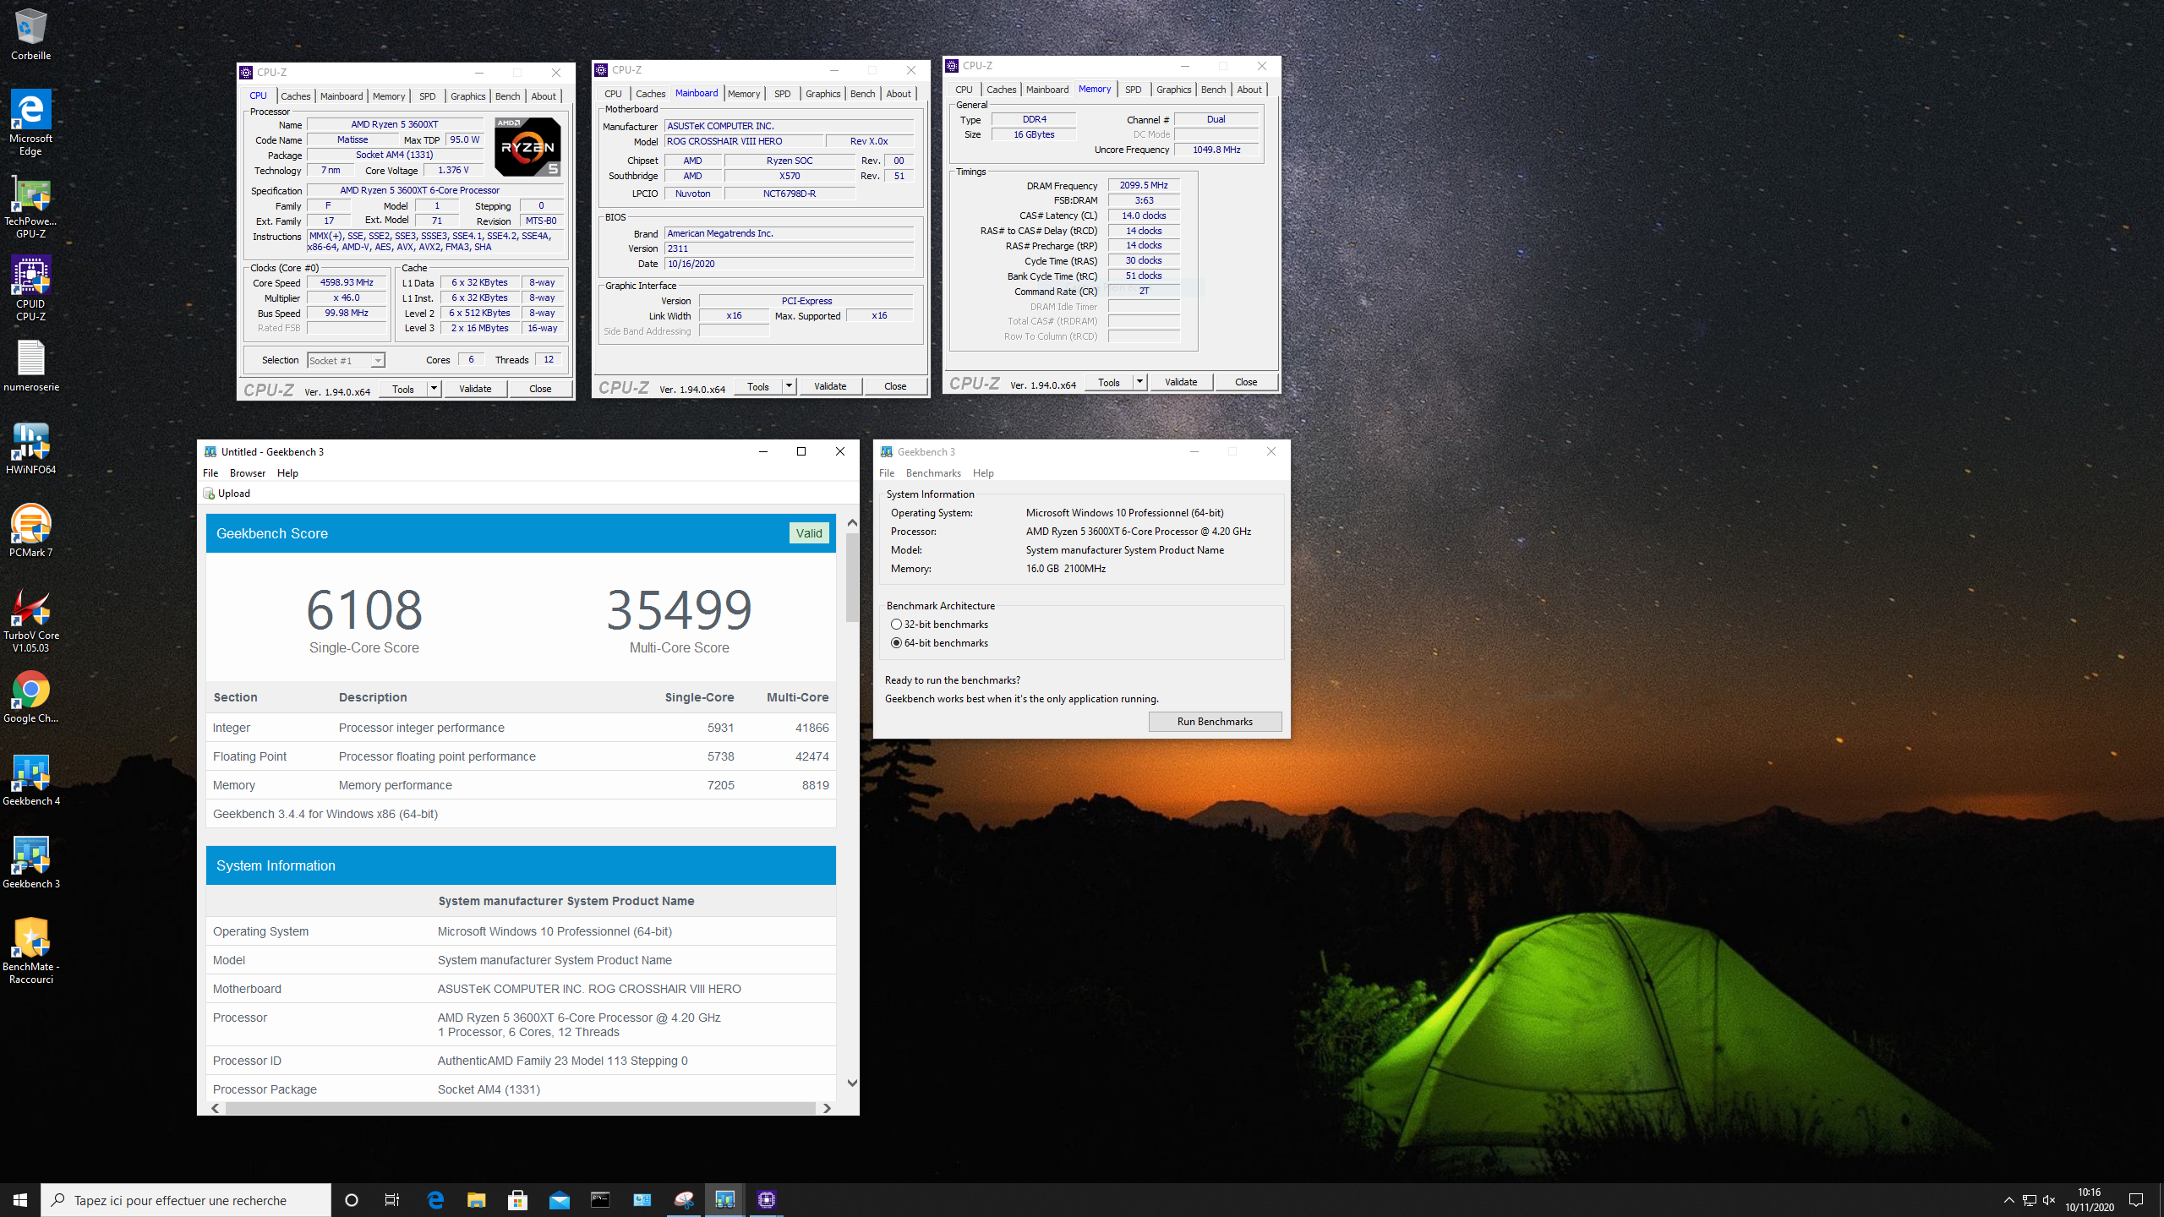The image size is (2164, 1217).
Task: Click the network tray icon
Action: pyautogui.click(x=2029, y=1200)
